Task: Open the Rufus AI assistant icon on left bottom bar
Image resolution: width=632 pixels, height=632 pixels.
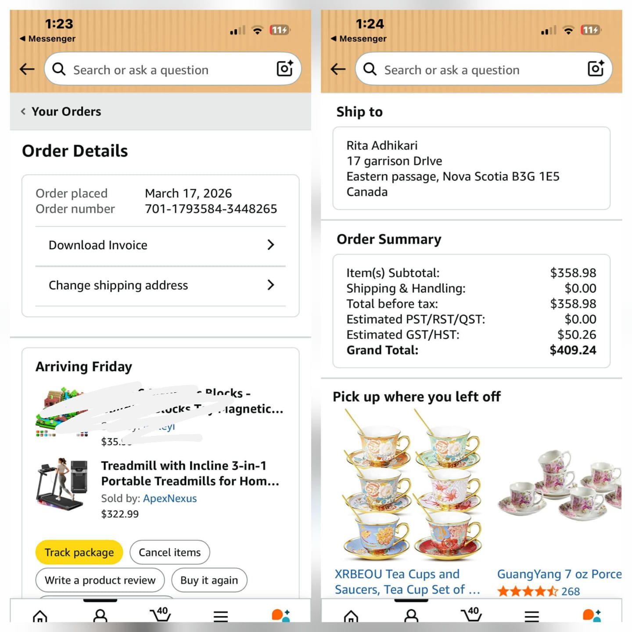Action: tap(280, 615)
